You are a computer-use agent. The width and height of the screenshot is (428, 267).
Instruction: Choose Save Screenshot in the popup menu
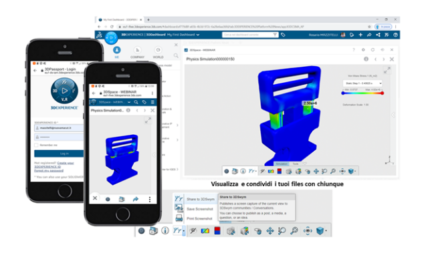(x=195, y=209)
